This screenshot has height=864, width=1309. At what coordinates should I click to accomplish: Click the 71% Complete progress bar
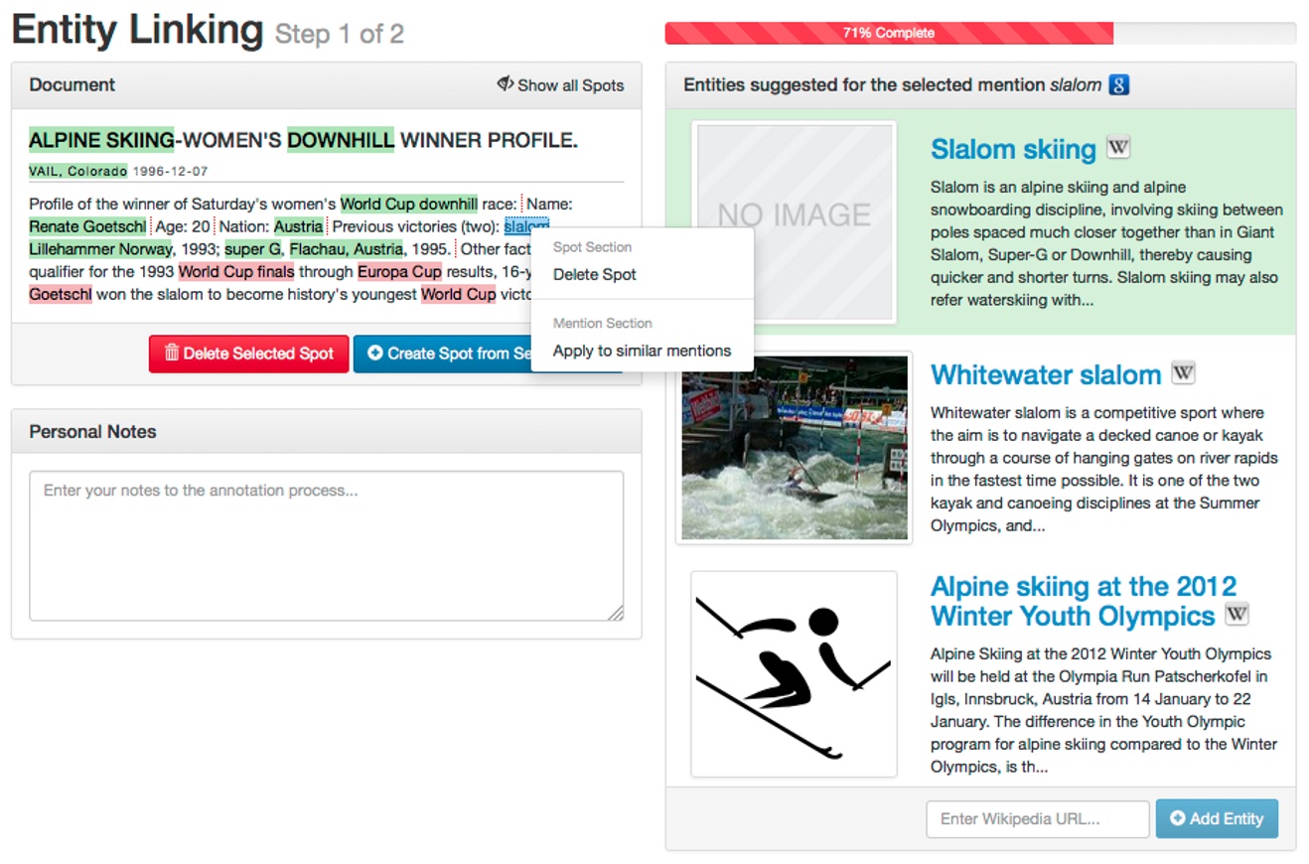[x=887, y=33]
